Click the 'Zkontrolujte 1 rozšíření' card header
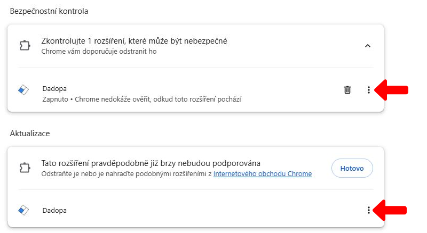This screenshot has width=427, height=233. tap(135, 41)
